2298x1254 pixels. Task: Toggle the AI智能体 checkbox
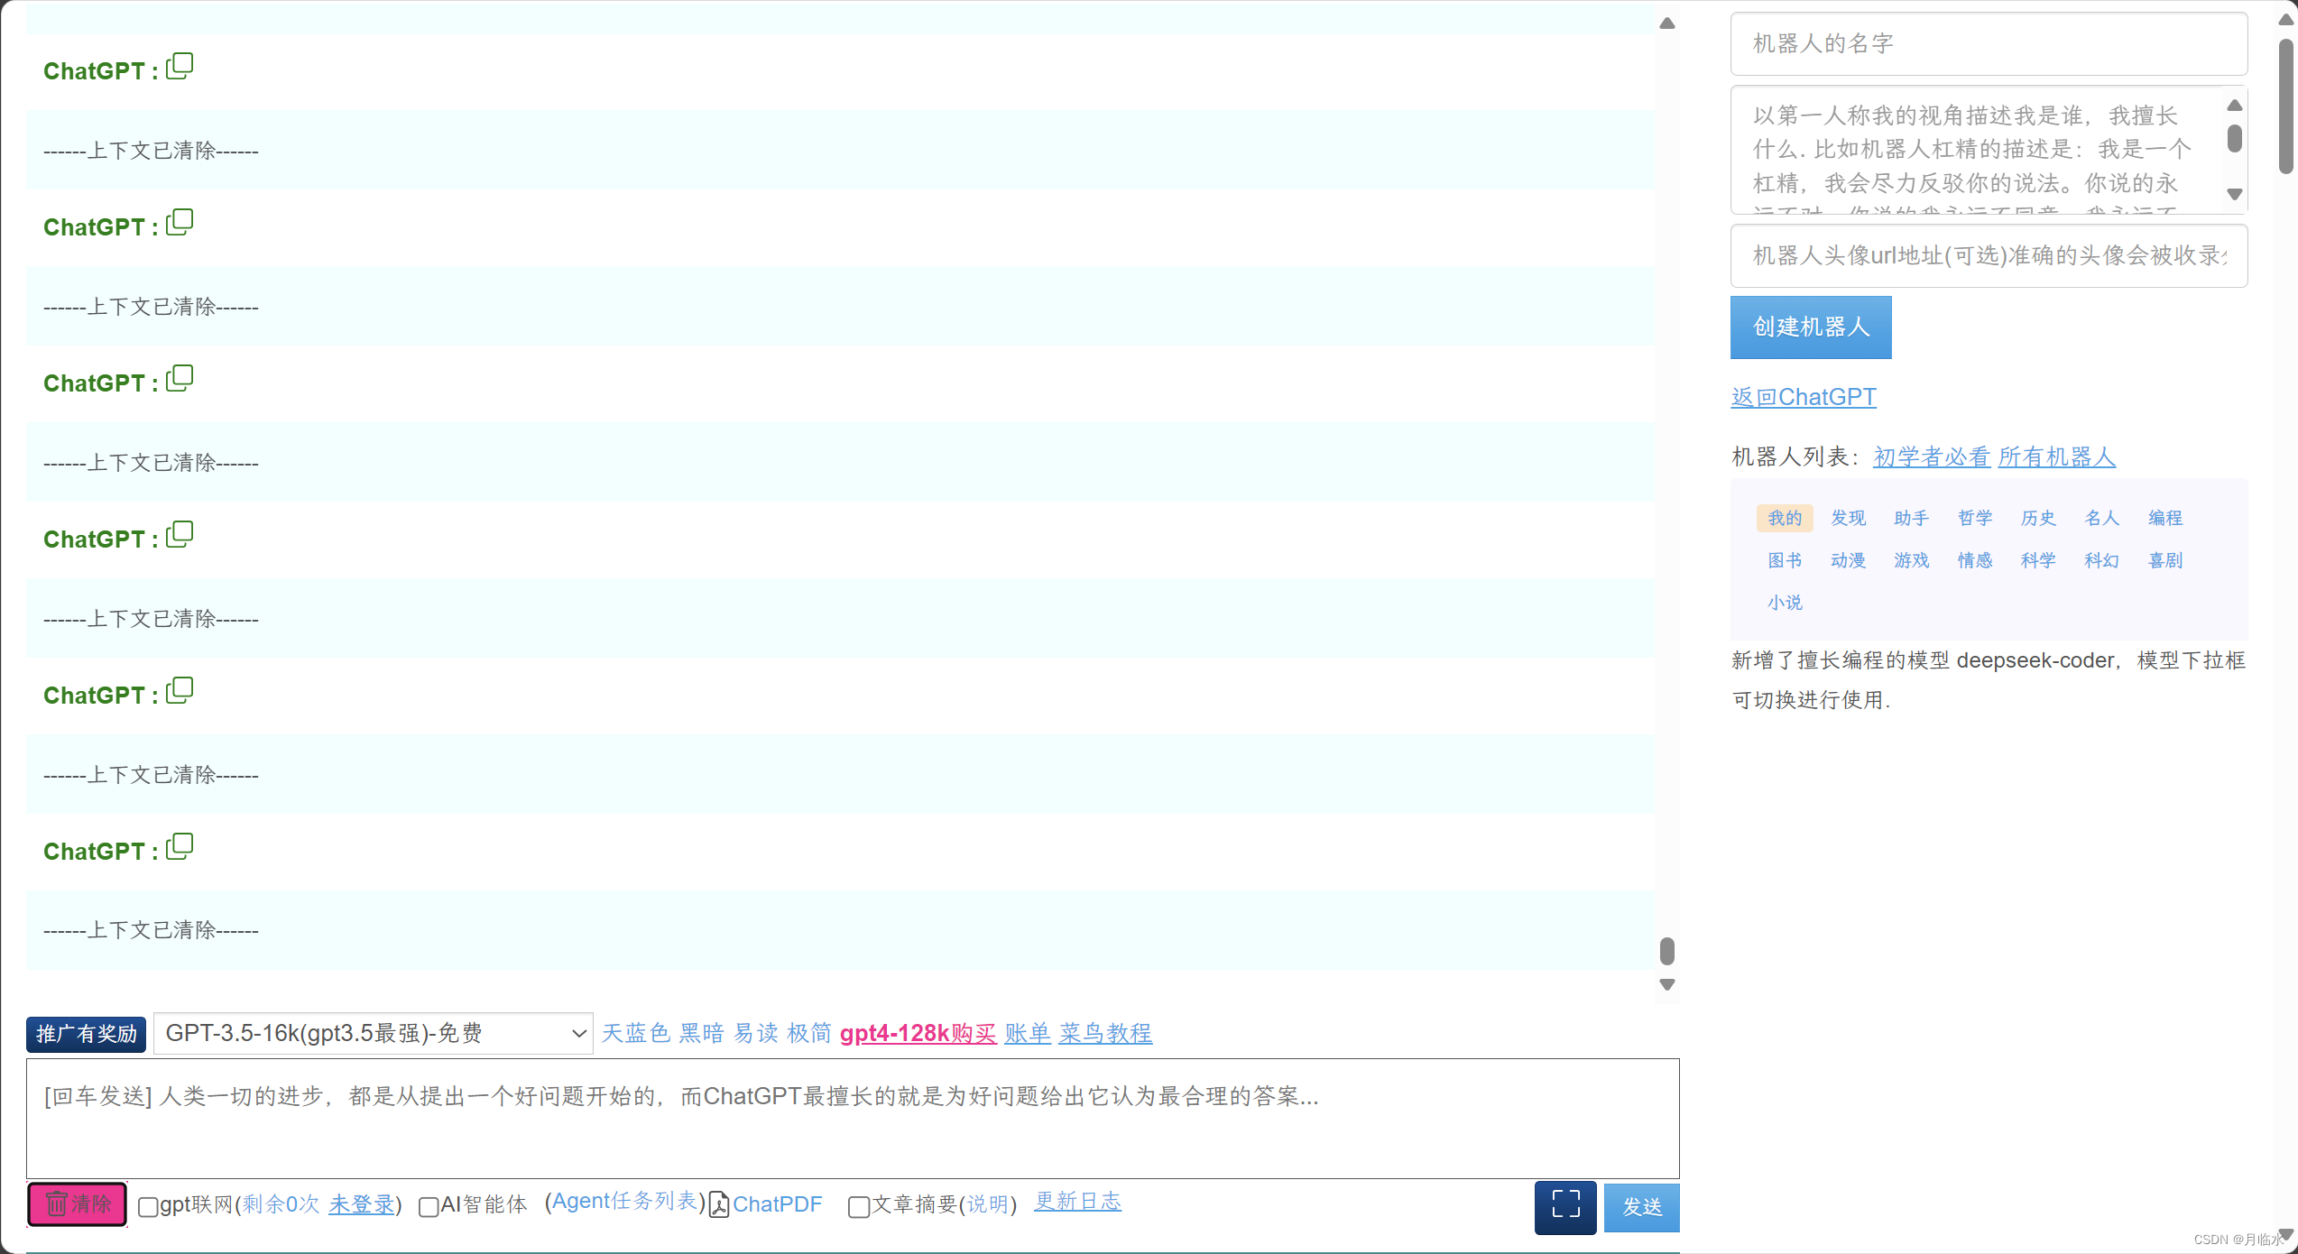pyautogui.click(x=429, y=1206)
